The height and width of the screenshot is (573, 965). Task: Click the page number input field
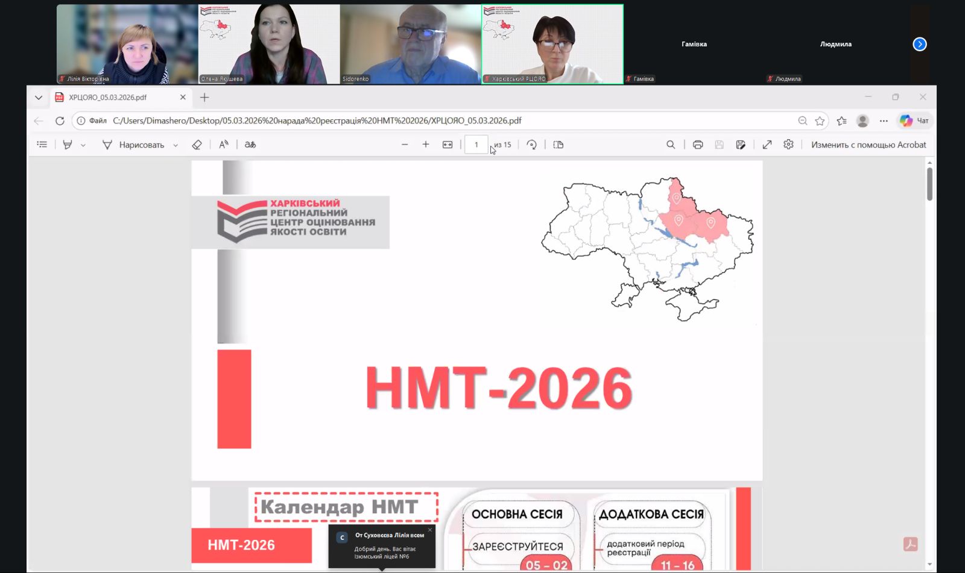pyautogui.click(x=476, y=145)
